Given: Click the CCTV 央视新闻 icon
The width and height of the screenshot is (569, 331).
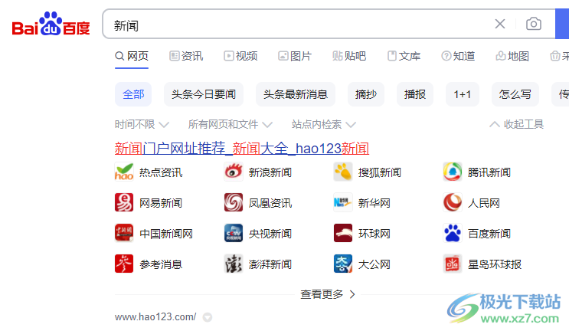Looking at the screenshot, I should tap(234, 233).
